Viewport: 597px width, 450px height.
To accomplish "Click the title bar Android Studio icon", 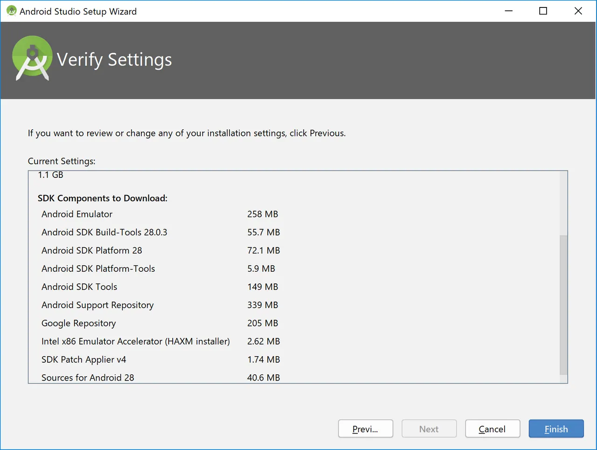I will [12, 11].
